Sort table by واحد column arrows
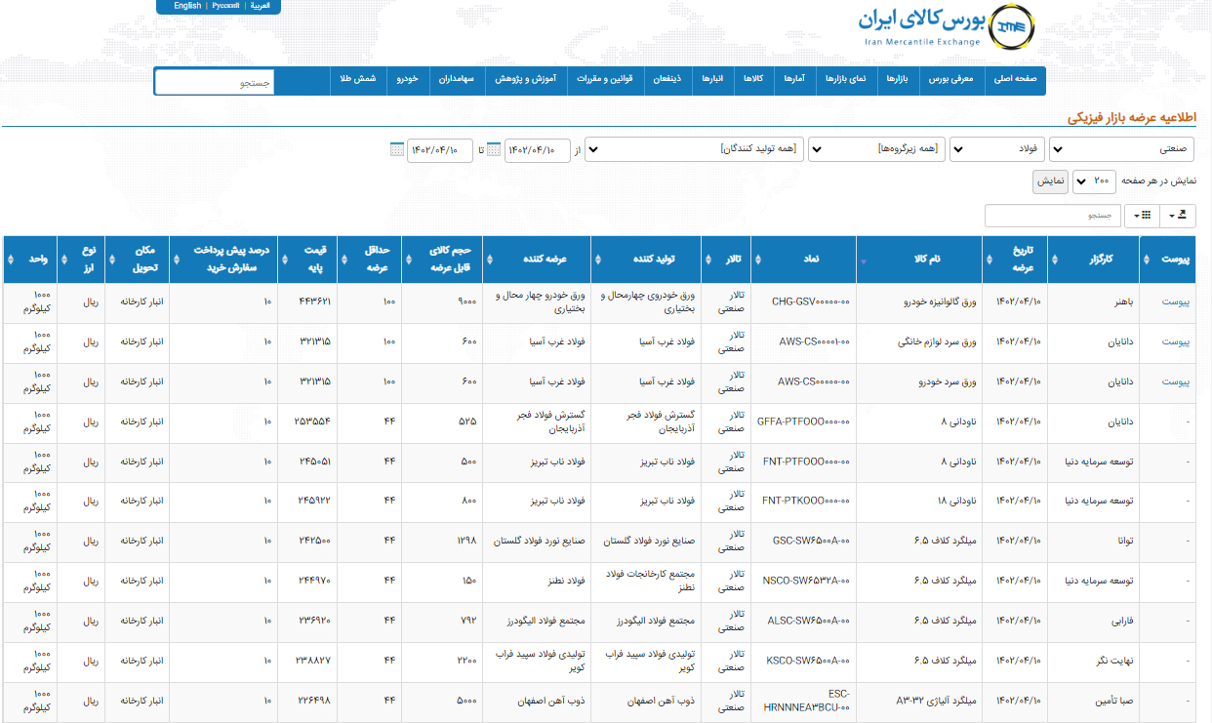 (13, 260)
